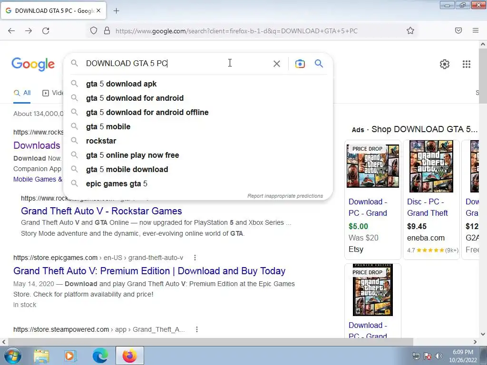Switch to Videos results tab
The image size is (487, 365).
(53, 93)
